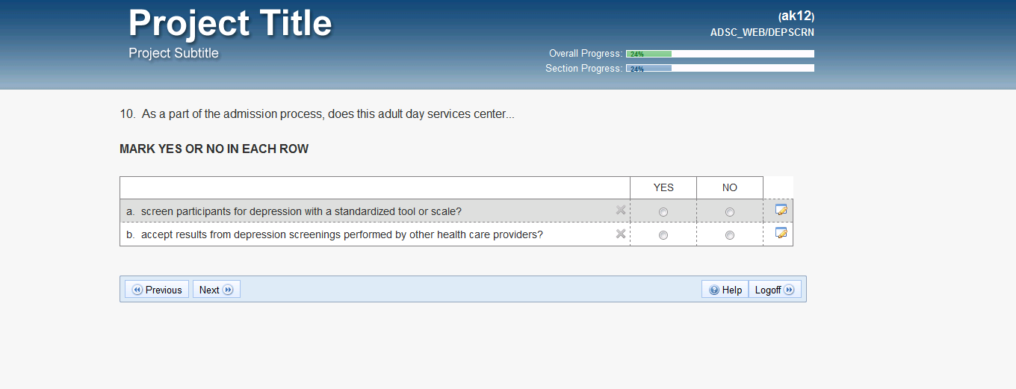Go back with the Previous button
The height and width of the screenshot is (389, 1016).
pos(157,290)
